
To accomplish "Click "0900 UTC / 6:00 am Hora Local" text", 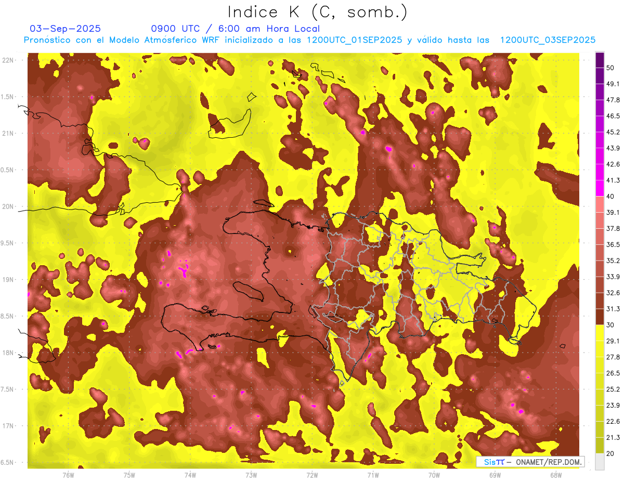I will pyautogui.click(x=235, y=29).
